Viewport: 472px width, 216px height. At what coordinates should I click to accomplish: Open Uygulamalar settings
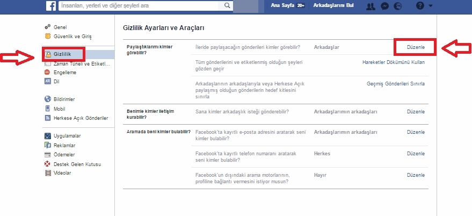click(67, 136)
